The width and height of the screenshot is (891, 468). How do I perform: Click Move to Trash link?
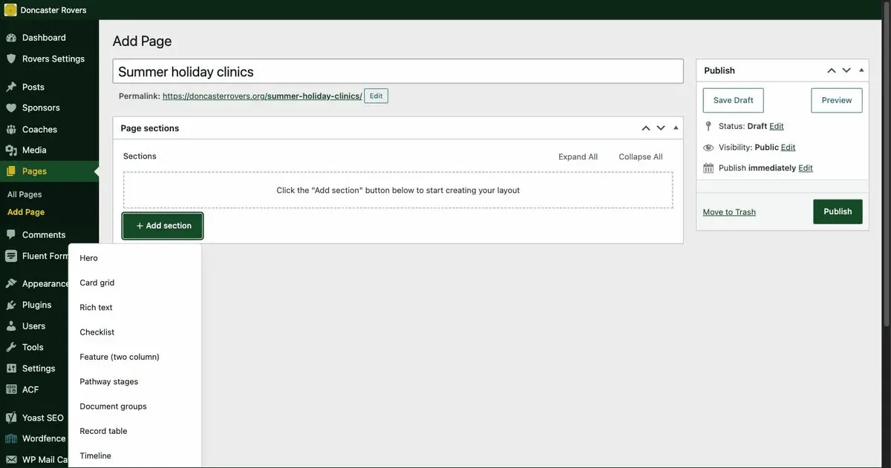click(729, 212)
